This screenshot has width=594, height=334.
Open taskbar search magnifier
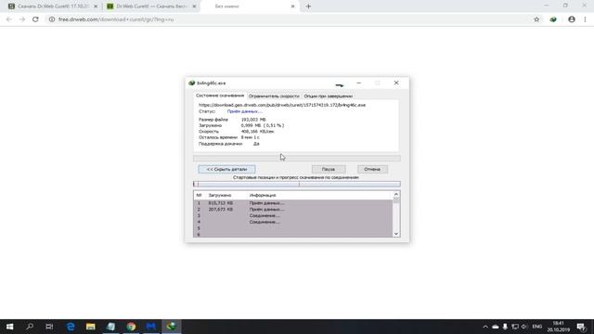coord(30,327)
